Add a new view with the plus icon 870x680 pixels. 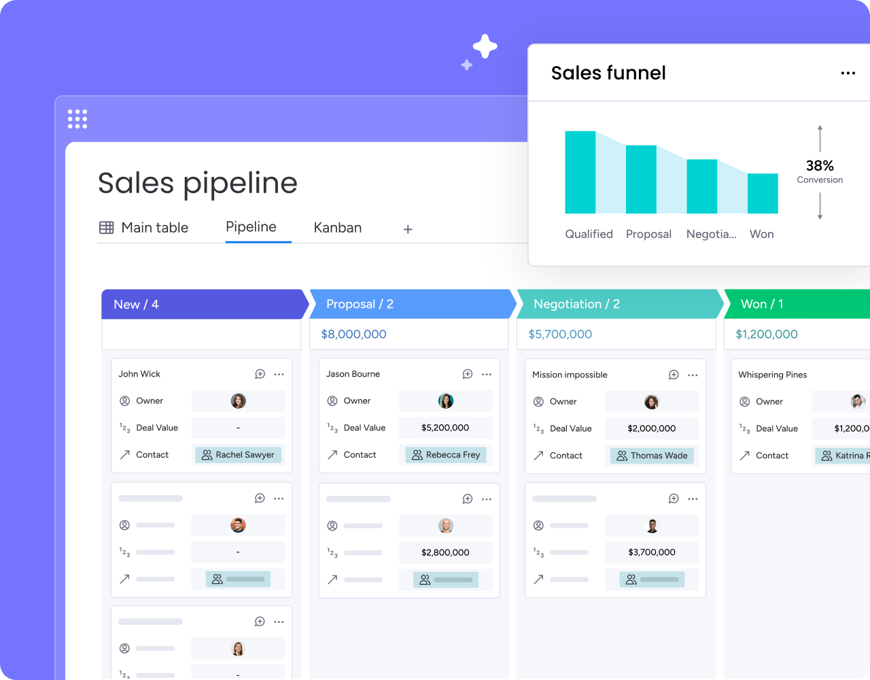[x=408, y=230]
